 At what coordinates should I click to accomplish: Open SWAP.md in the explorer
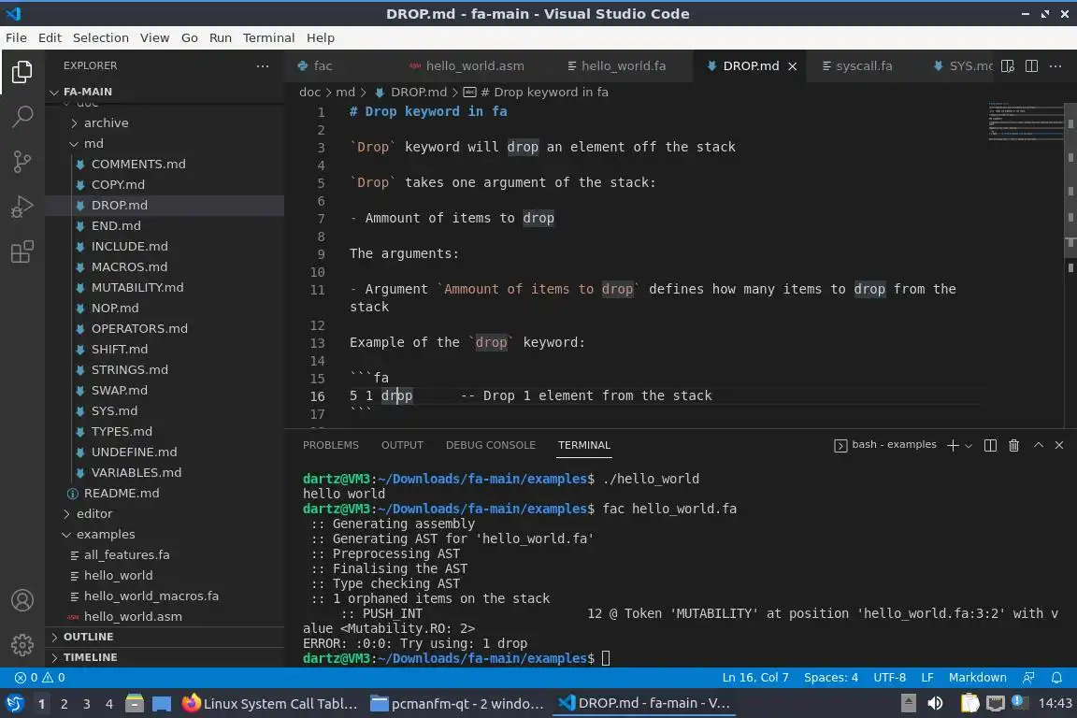click(x=165, y=390)
